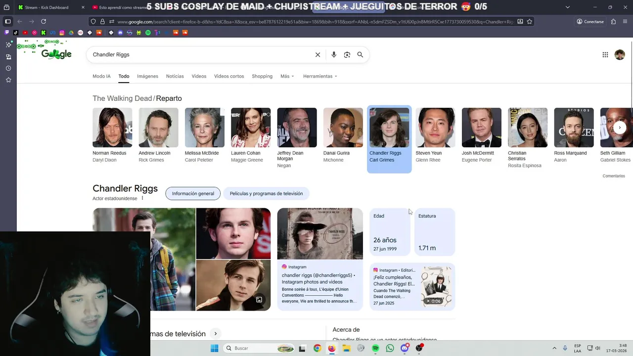Open File Explorer from the taskbar
633x356 pixels.
click(x=346, y=348)
